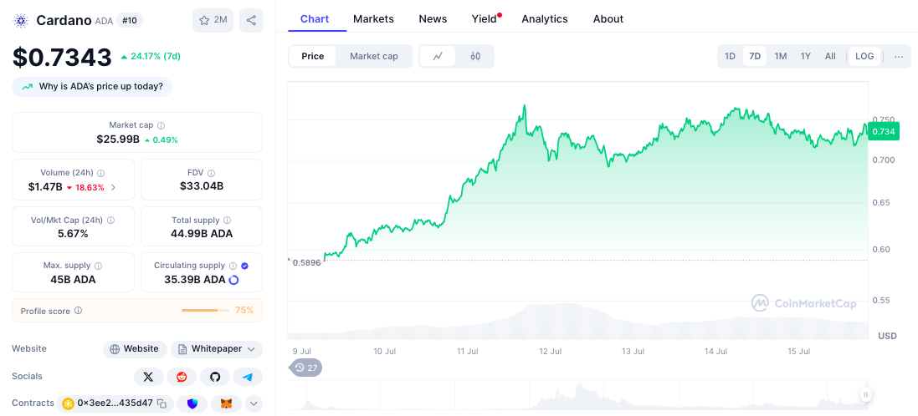Show info icon next to FDV

click(212, 173)
